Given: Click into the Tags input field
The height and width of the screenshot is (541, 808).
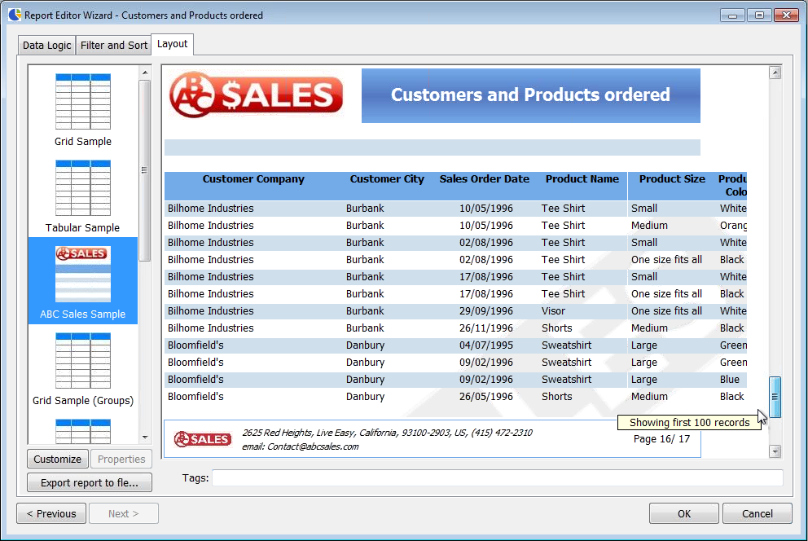Looking at the screenshot, I should click(497, 478).
